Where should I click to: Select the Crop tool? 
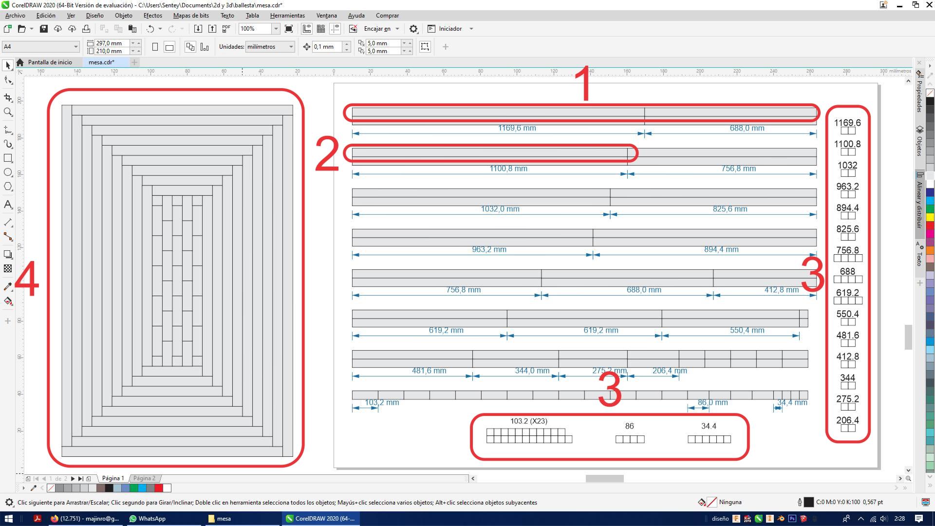8,98
